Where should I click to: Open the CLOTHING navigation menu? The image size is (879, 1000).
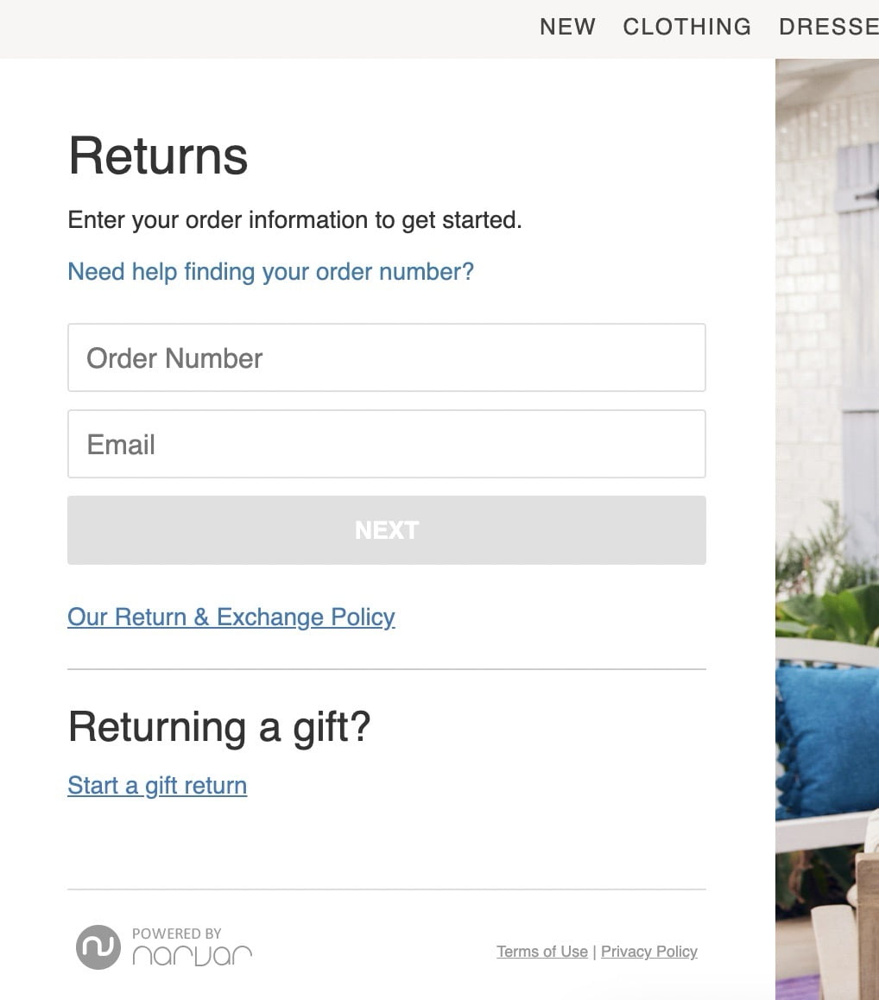tap(686, 27)
